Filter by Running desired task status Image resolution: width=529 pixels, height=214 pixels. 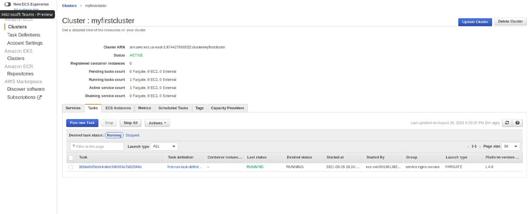tap(114, 135)
